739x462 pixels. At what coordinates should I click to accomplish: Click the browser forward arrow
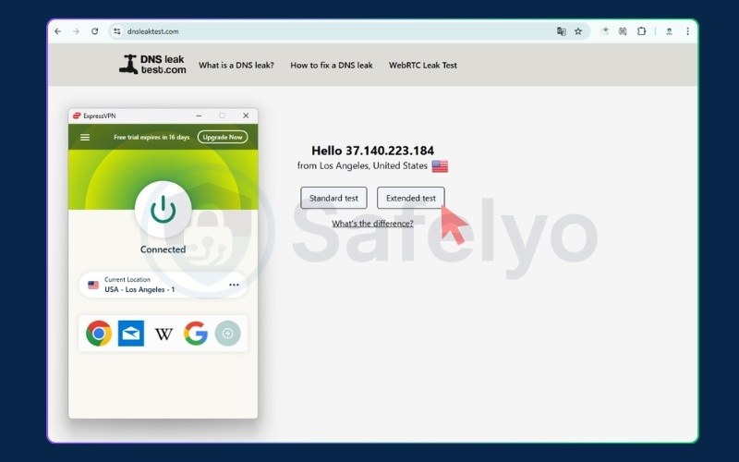tap(76, 31)
